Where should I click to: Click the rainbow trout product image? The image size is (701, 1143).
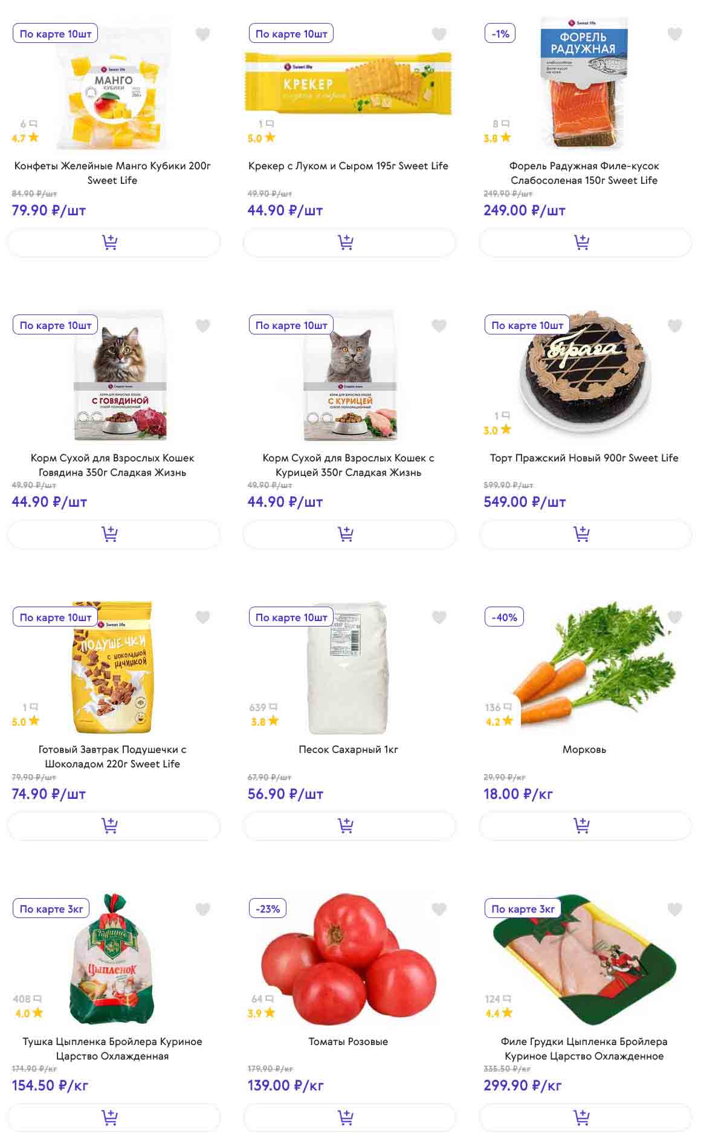pyautogui.click(x=584, y=85)
